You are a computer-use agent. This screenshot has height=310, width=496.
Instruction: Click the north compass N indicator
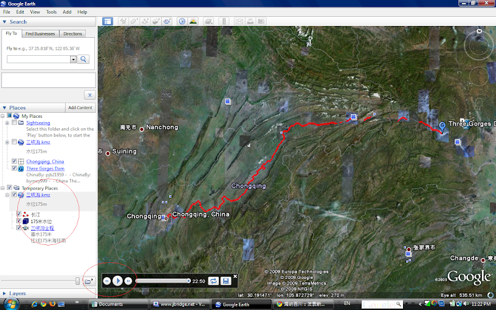(479, 31)
